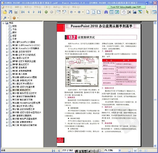Click the image tool icon

click(x=140, y=12)
